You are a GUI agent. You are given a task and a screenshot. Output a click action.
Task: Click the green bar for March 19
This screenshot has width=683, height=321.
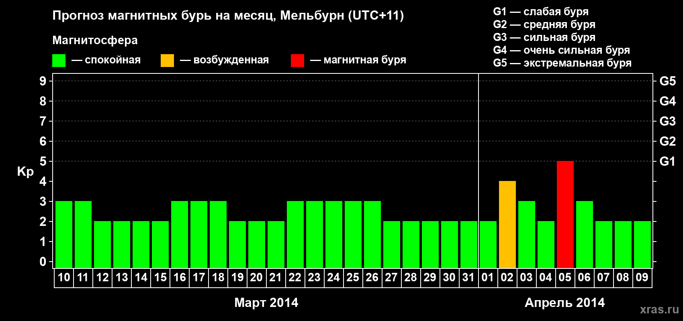coord(237,245)
